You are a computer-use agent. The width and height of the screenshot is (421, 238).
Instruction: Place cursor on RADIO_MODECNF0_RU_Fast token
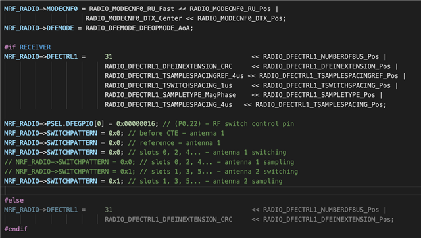click(x=132, y=9)
